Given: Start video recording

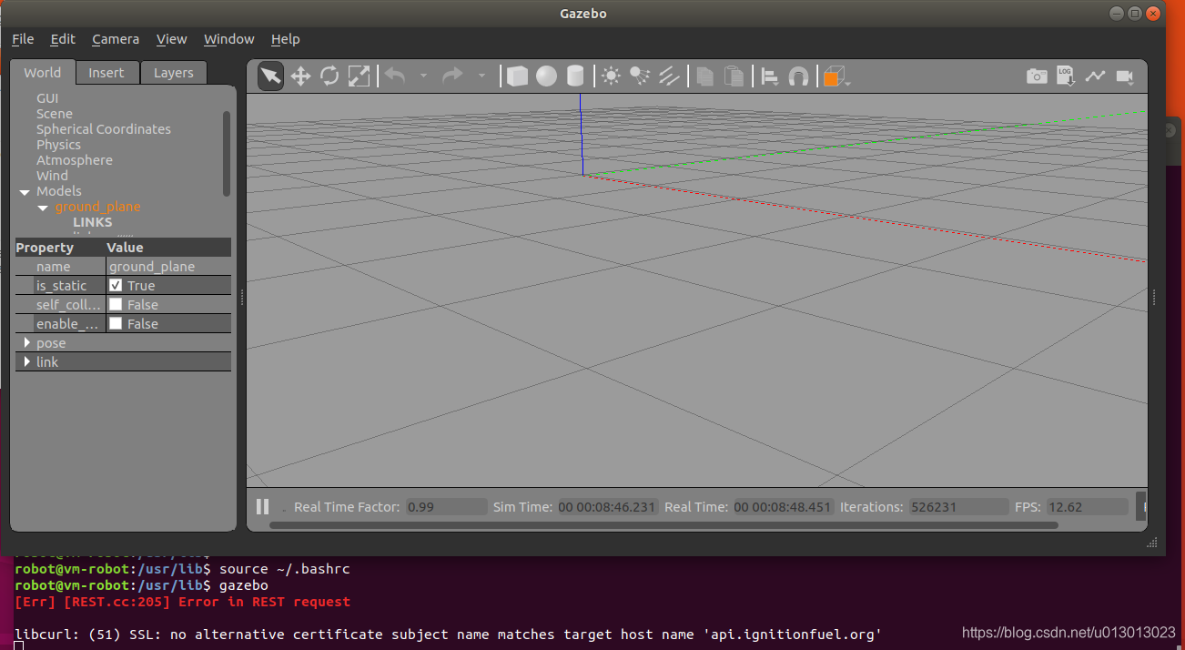Looking at the screenshot, I should click(1125, 76).
